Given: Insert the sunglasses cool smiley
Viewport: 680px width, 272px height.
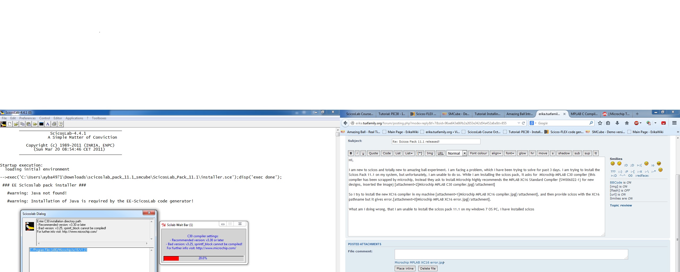Looking at the screenshot, I should (x=659, y=164).
